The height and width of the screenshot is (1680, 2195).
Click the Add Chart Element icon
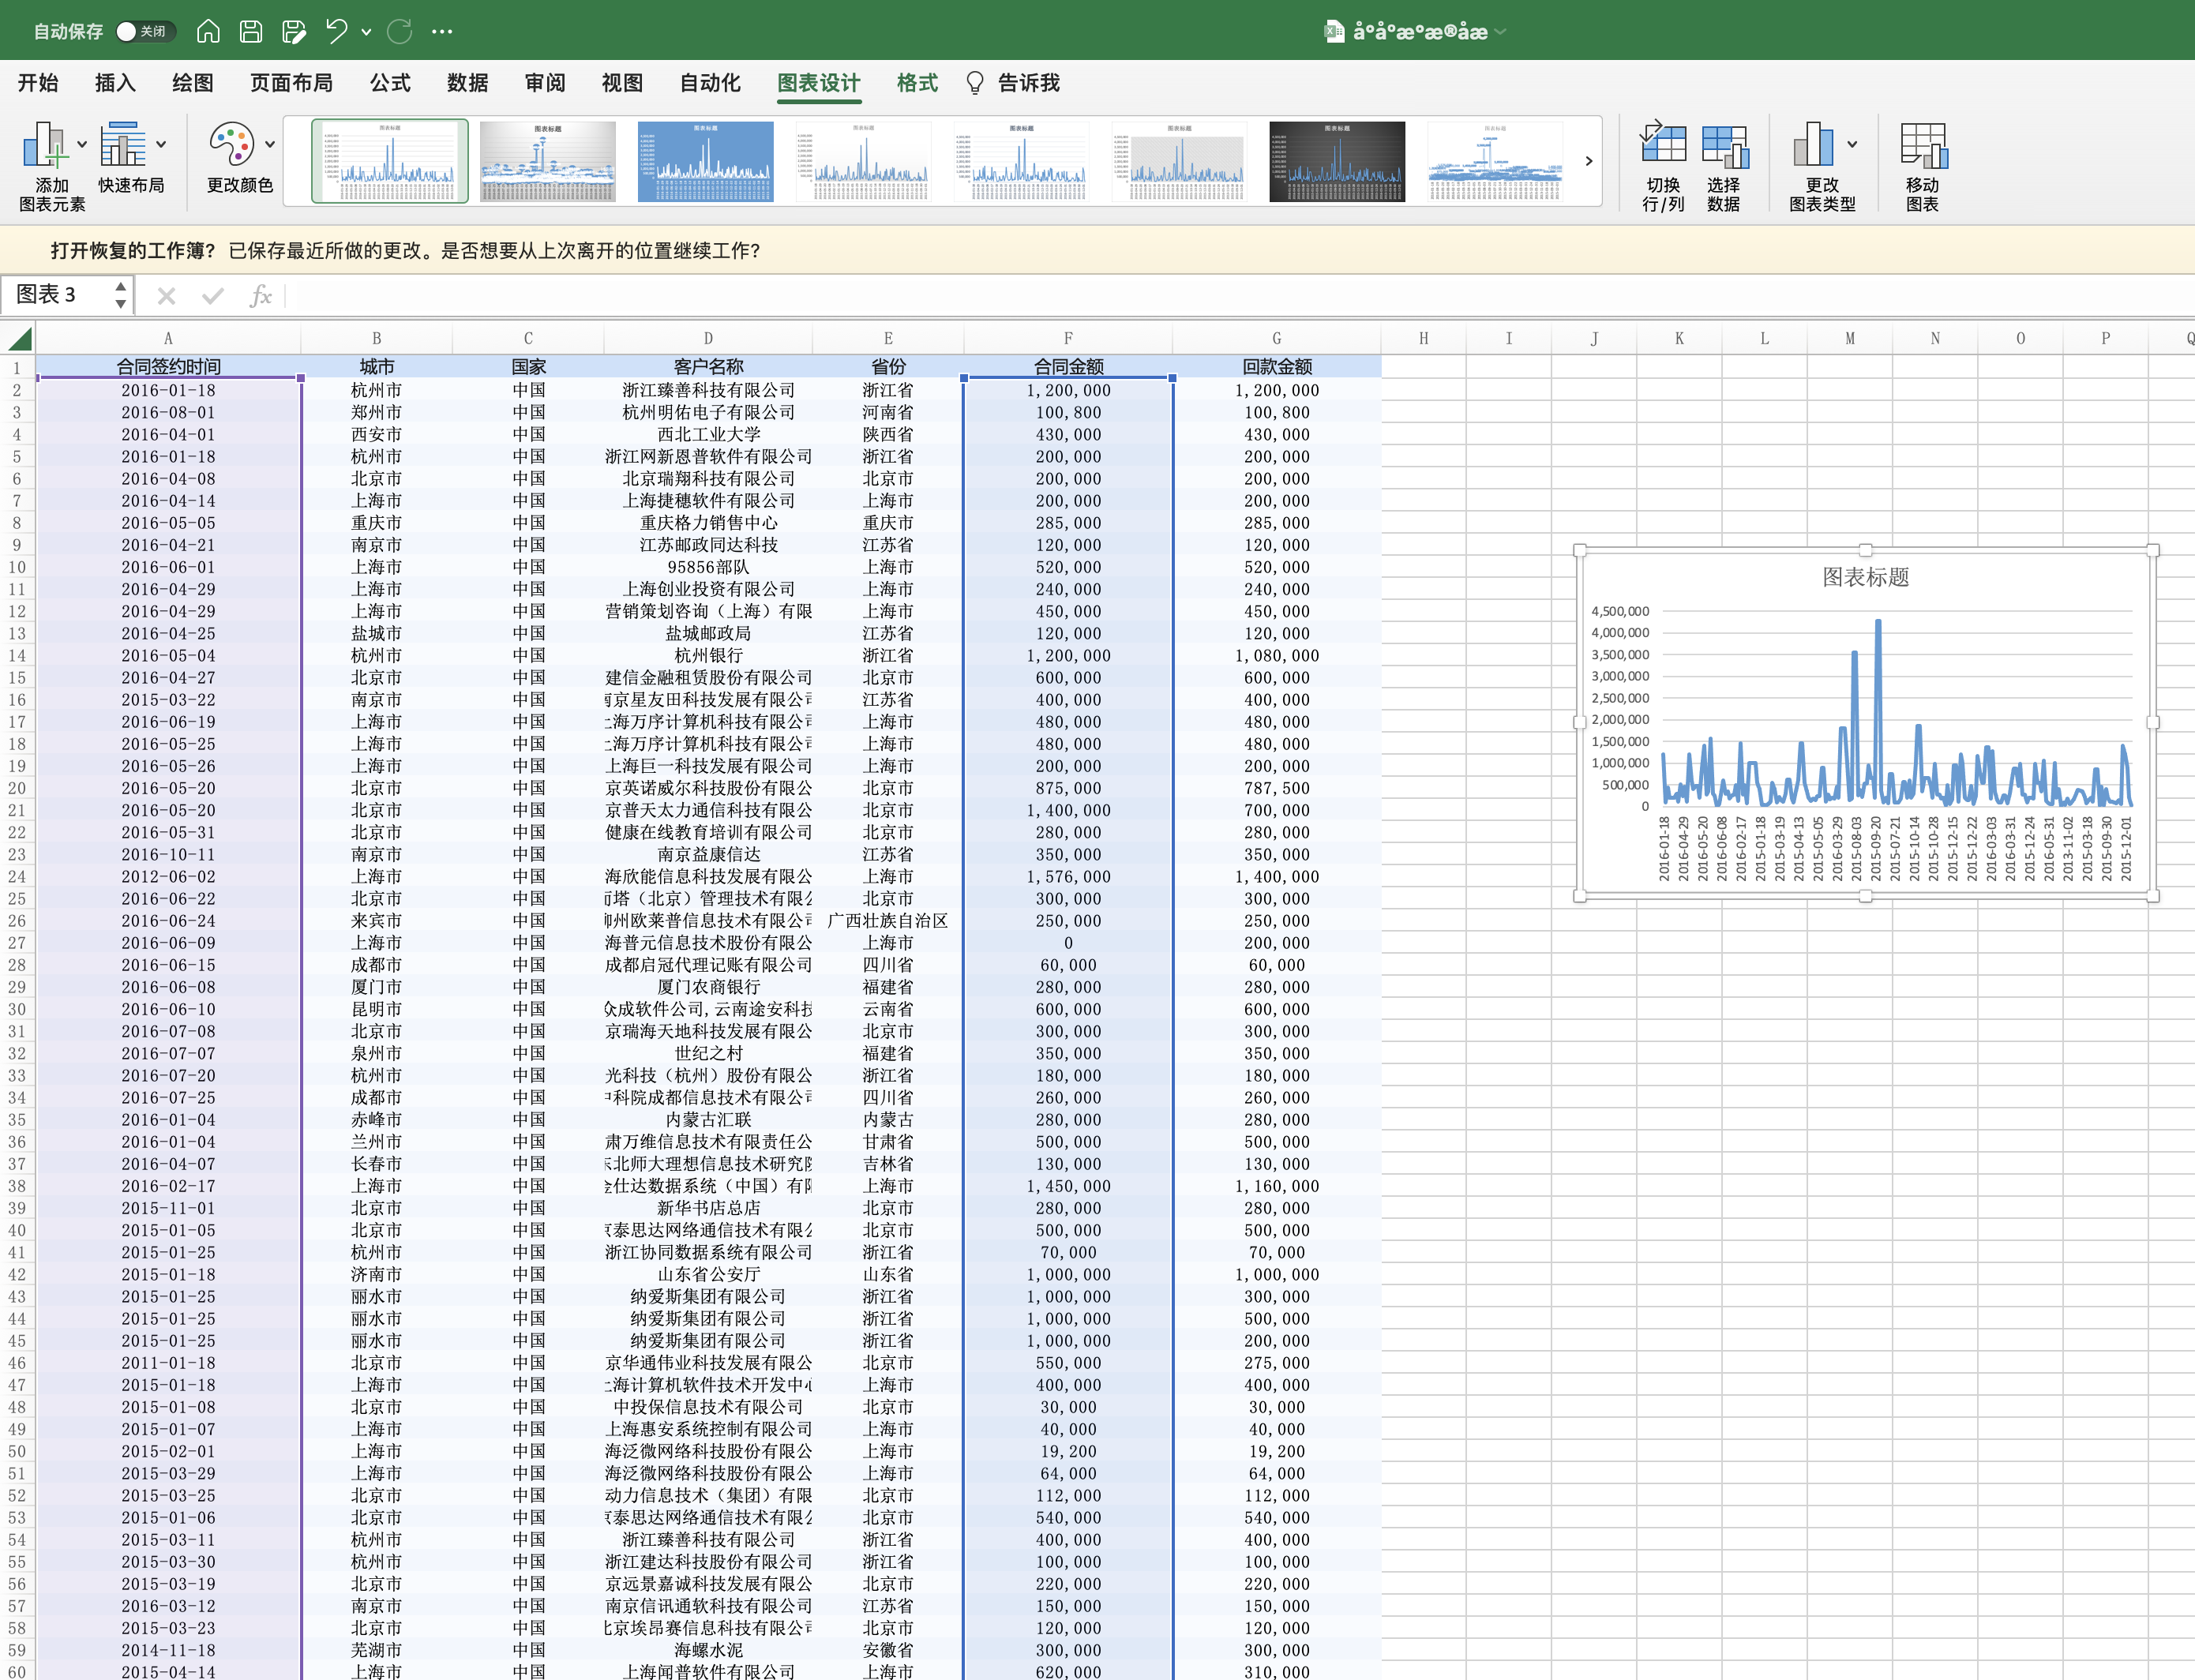(44, 144)
